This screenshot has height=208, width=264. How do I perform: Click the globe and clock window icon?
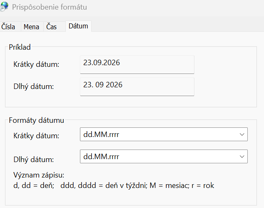click(4, 7)
